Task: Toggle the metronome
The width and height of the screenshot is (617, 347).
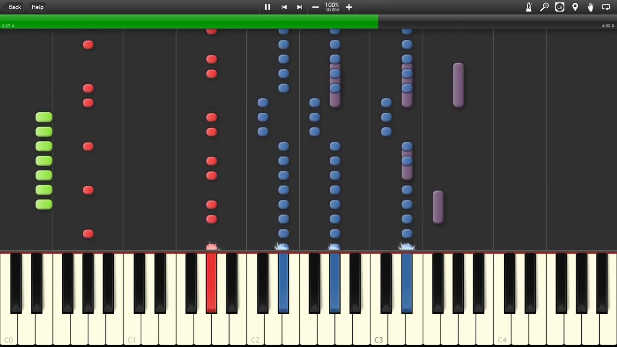Action: coord(529,7)
